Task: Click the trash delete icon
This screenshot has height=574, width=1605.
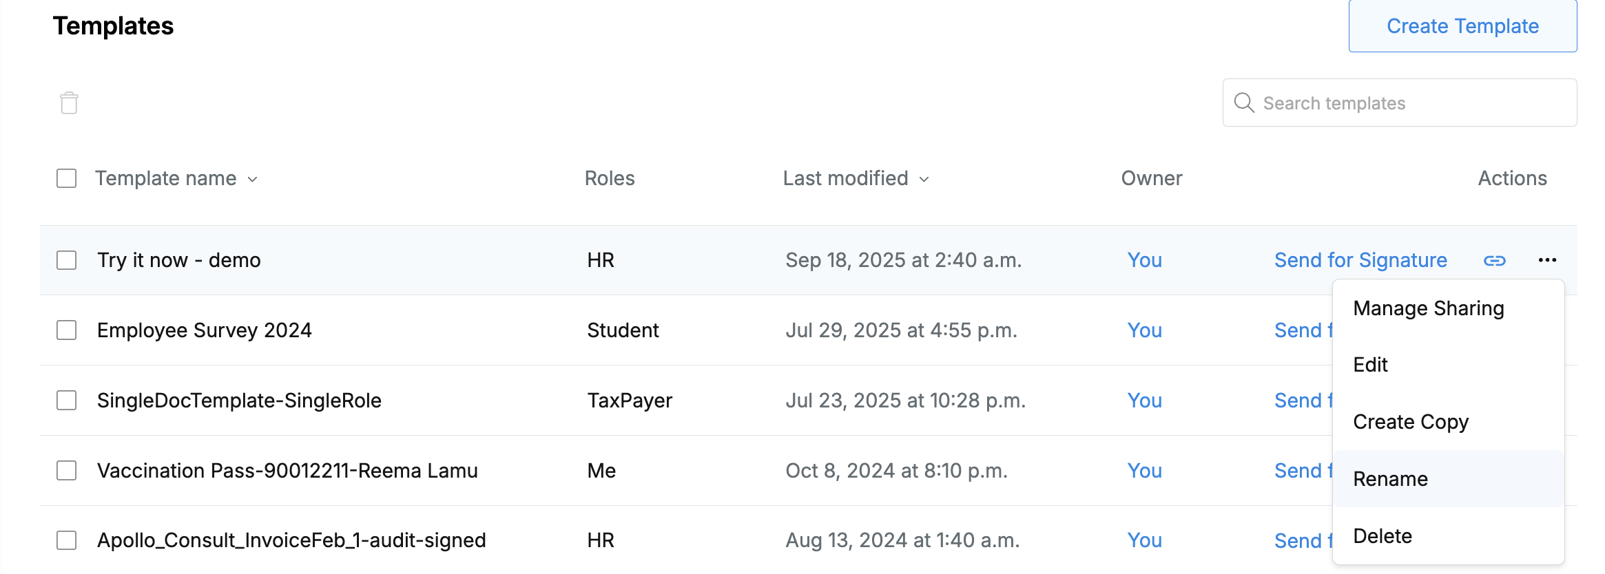Action: click(69, 103)
